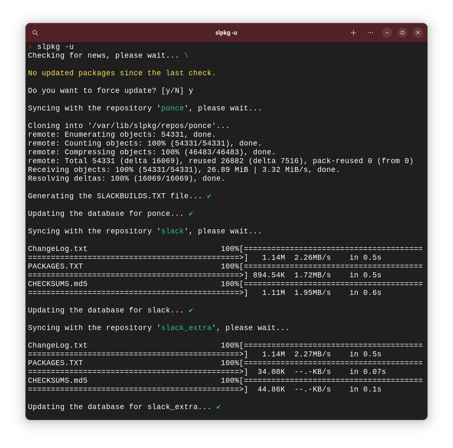Click the CHECKSUMS.md5 entry with 1.11M
This screenshot has height=448, width=453.
tap(58, 284)
